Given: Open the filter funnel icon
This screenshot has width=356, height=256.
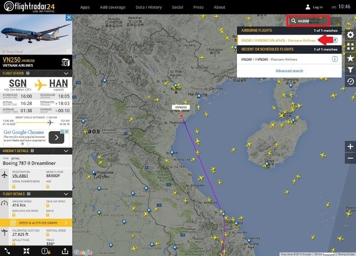Looking at the screenshot, I should tap(350, 69).
